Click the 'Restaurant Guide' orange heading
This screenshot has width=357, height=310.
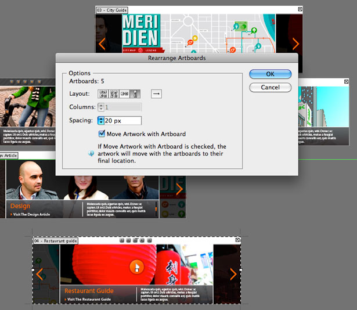tap(89, 291)
